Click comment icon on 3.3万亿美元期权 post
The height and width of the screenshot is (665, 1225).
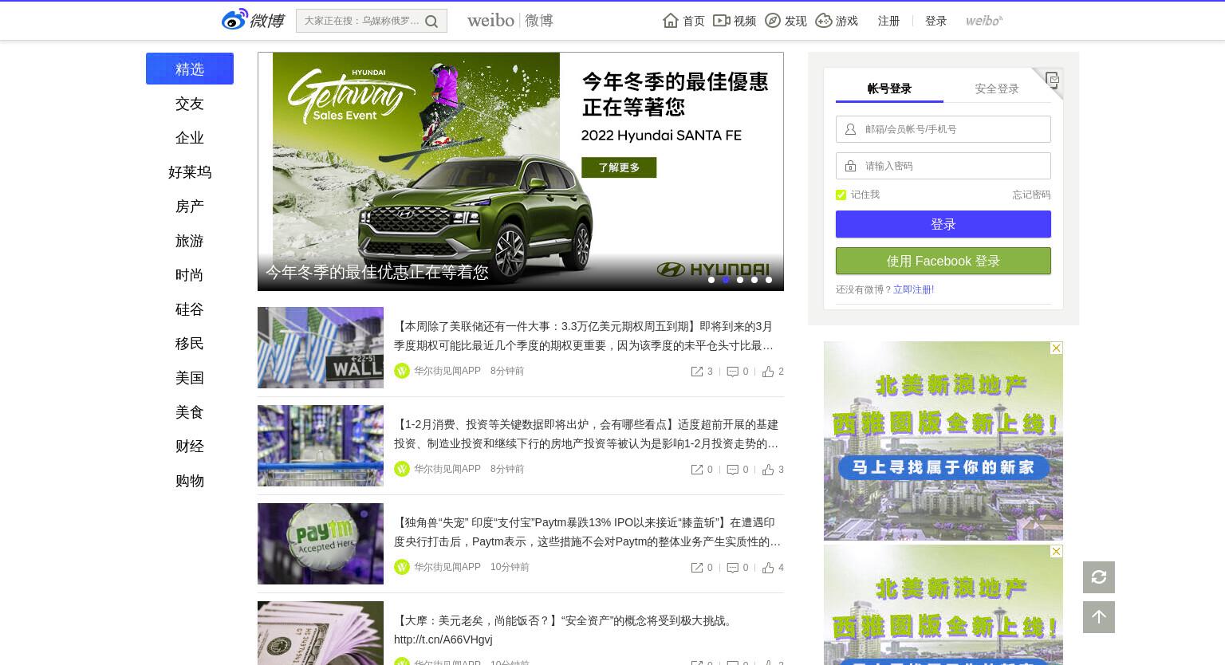click(x=732, y=372)
